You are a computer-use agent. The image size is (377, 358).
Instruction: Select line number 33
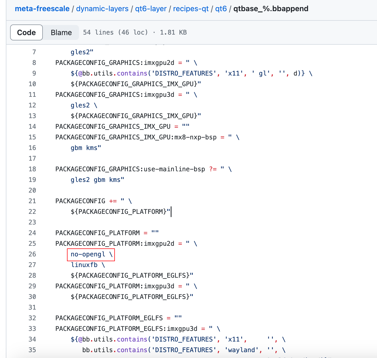click(32, 329)
